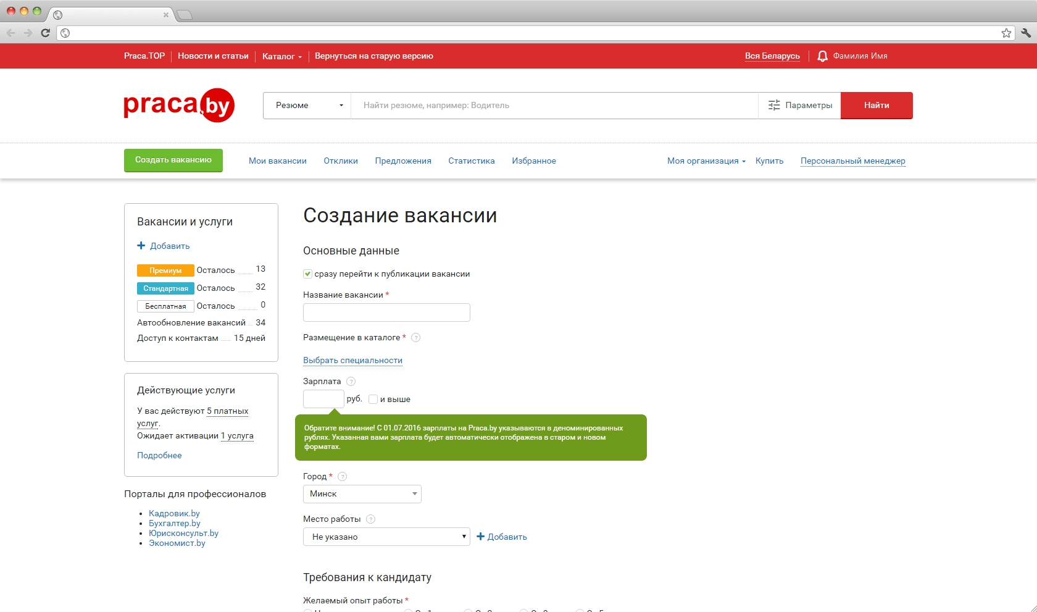Expand the Резюме search type dropdown
The image size is (1037, 612).
[307, 106]
